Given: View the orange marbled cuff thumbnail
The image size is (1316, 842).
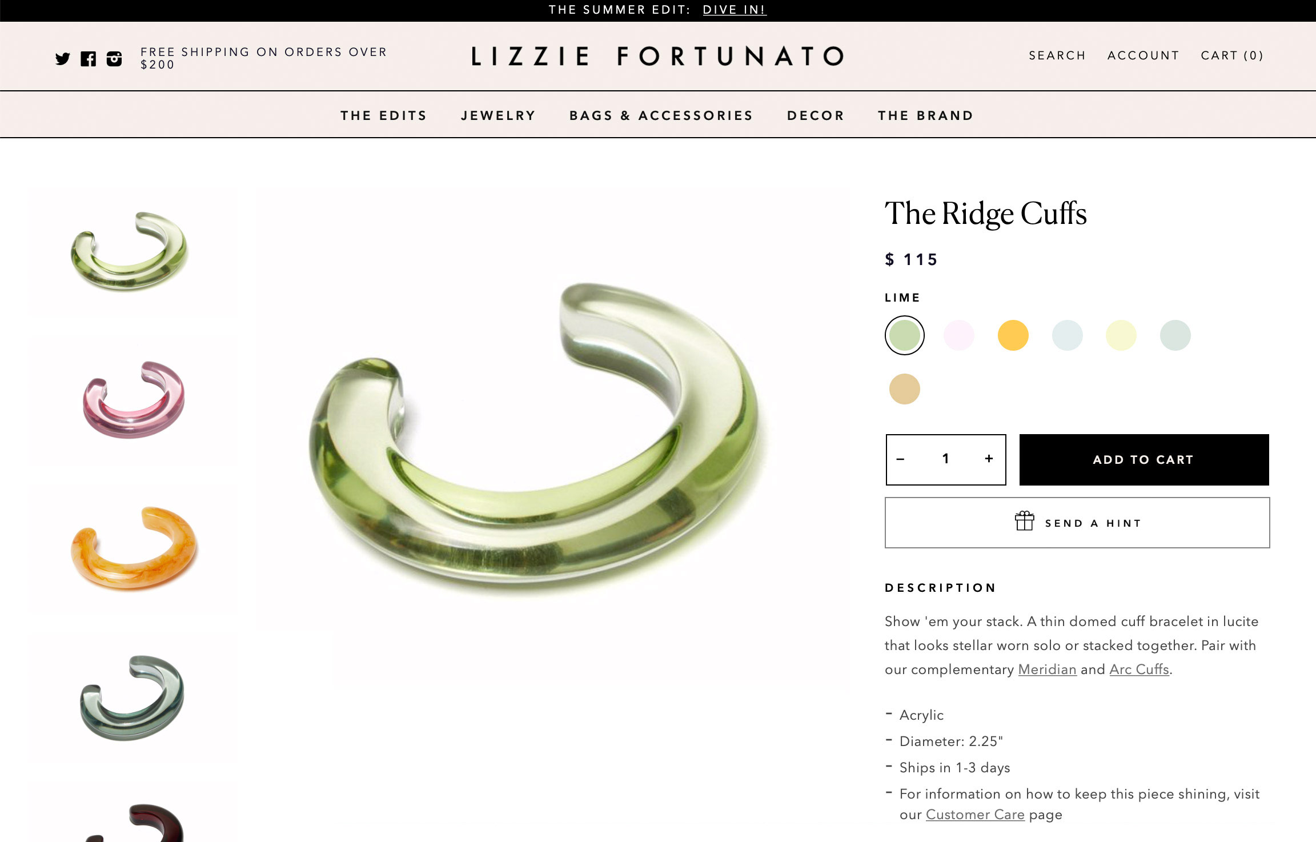Looking at the screenshot, I should [x=133, y=549].
